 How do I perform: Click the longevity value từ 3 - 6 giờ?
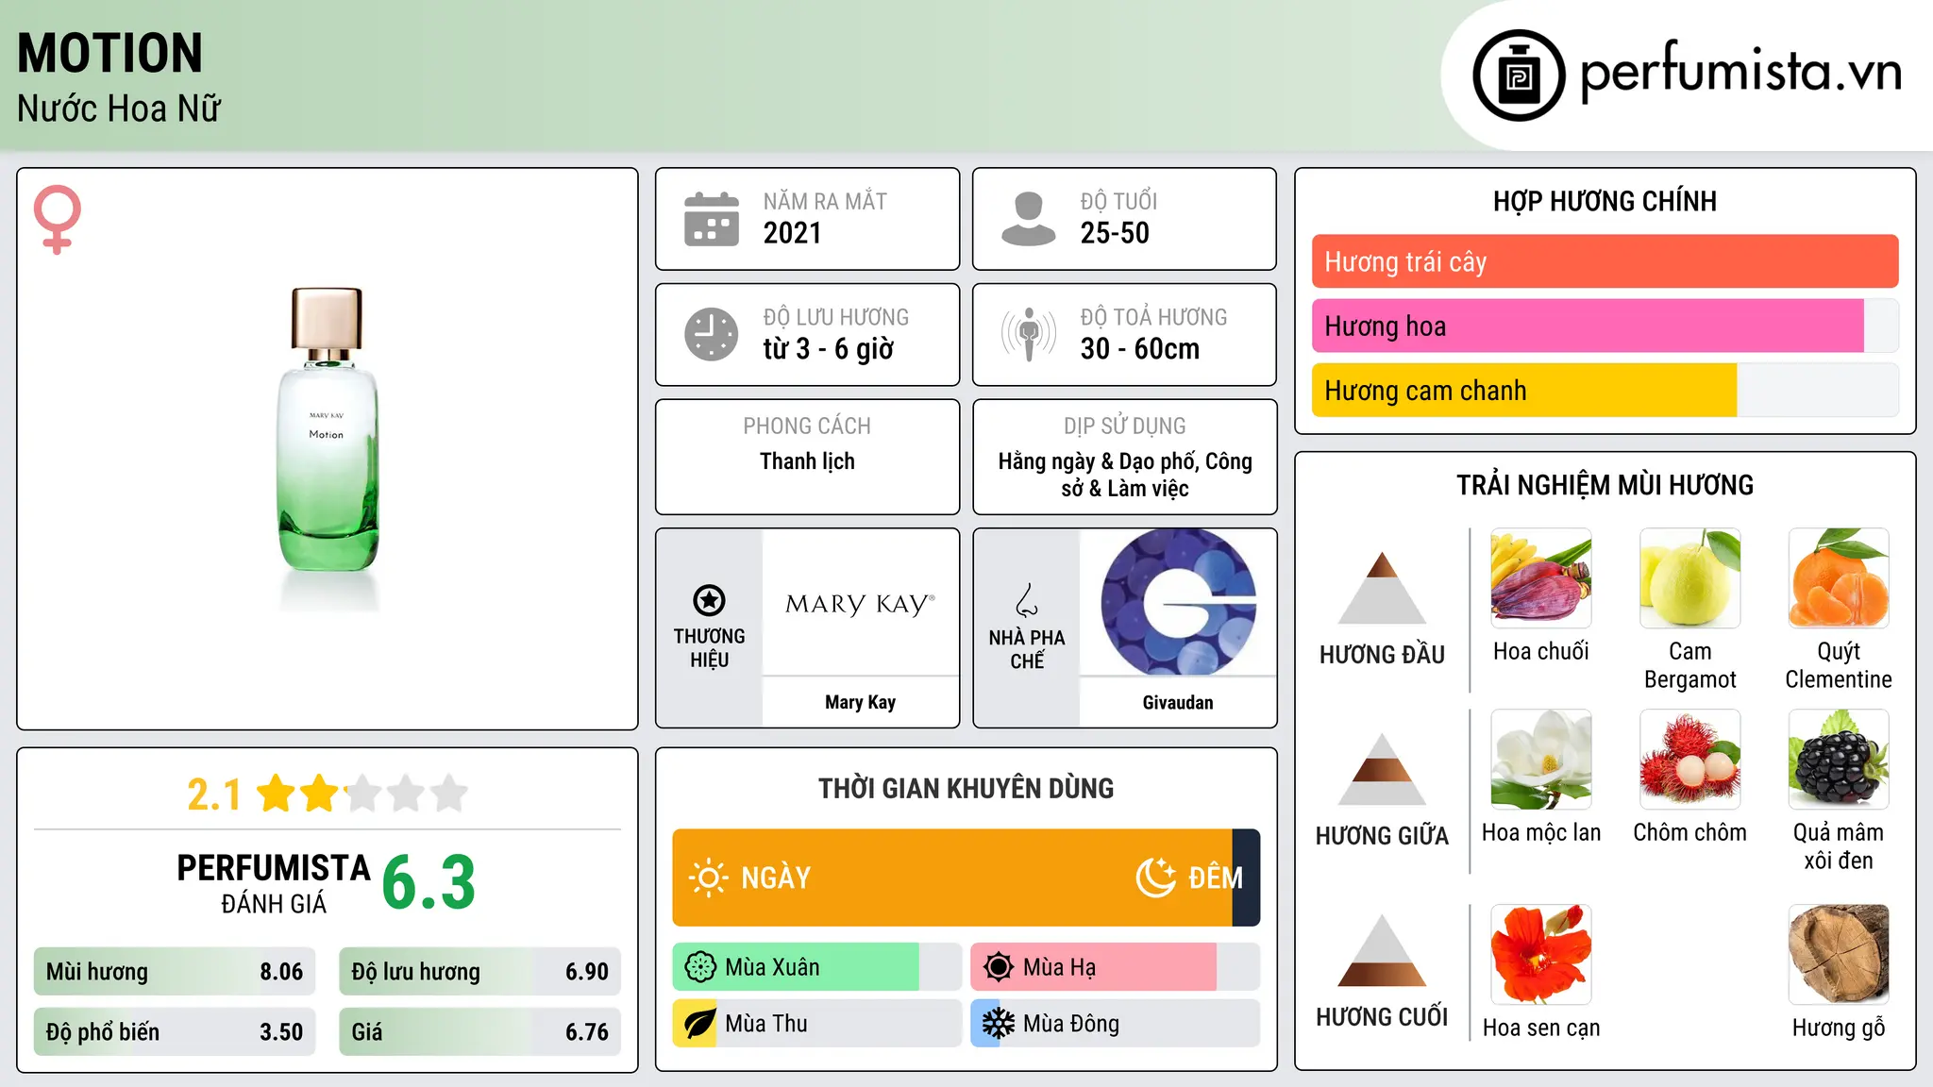coord(828,349)
